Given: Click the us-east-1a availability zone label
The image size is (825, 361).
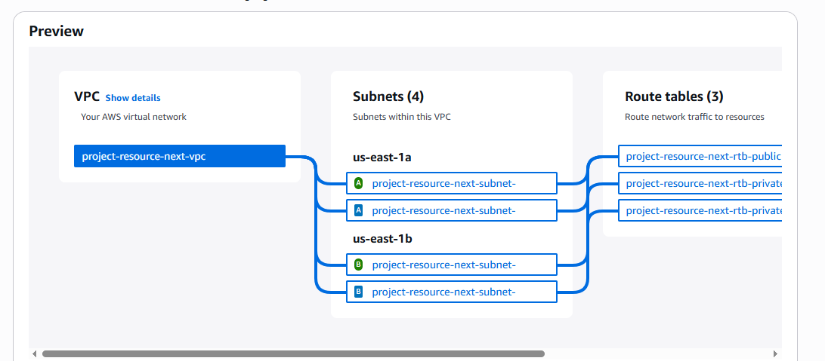Looking at the screenshot, I should 382,158.
